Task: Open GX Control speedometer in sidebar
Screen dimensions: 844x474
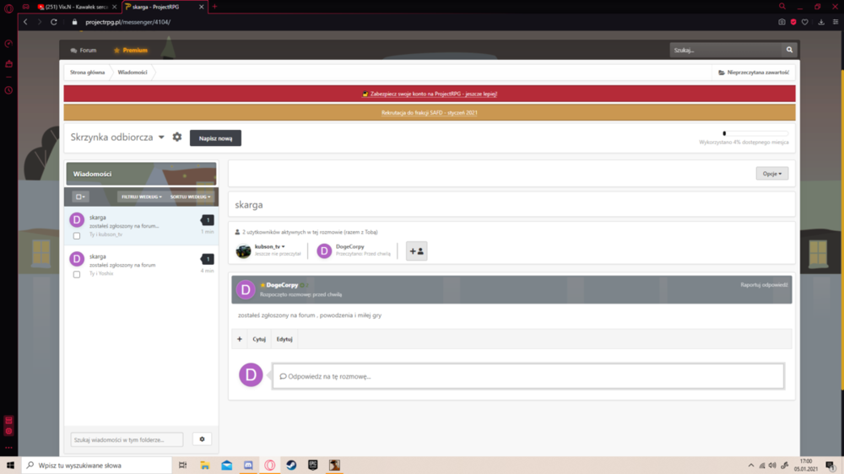Action: tap(8, 44)
